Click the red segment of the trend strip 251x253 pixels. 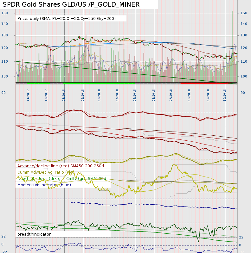click(x=206, y=83)
